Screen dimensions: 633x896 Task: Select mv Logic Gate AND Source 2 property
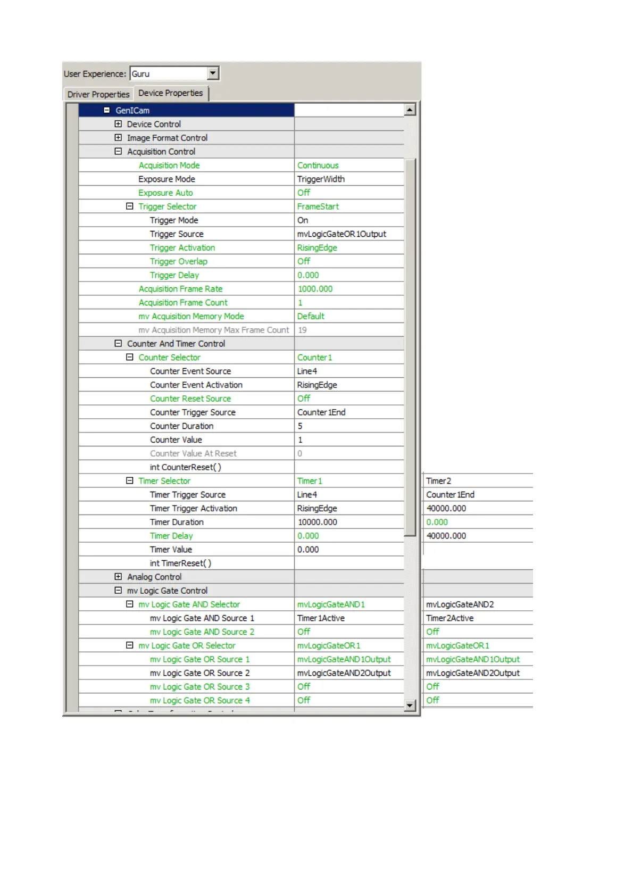(202, 632)
